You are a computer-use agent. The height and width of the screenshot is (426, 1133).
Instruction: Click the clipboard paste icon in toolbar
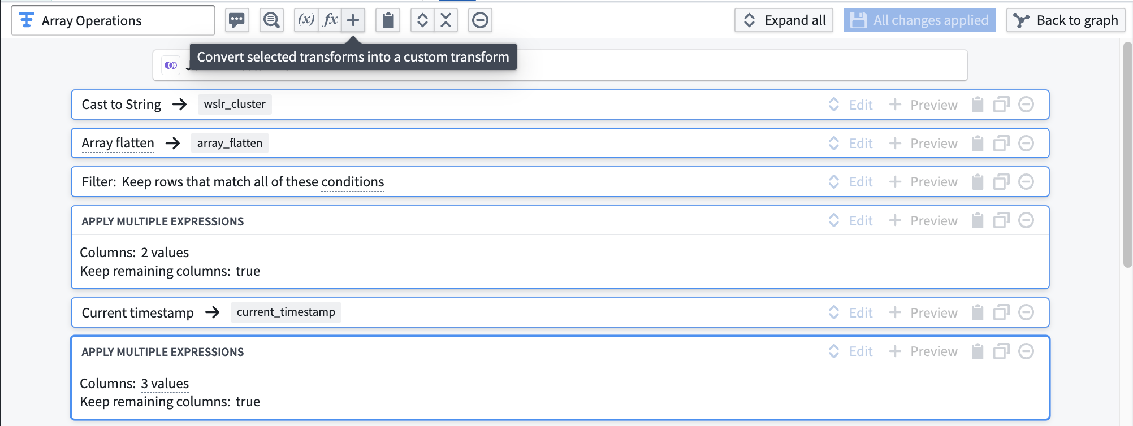pyautogui.click(x=388, y=20)
